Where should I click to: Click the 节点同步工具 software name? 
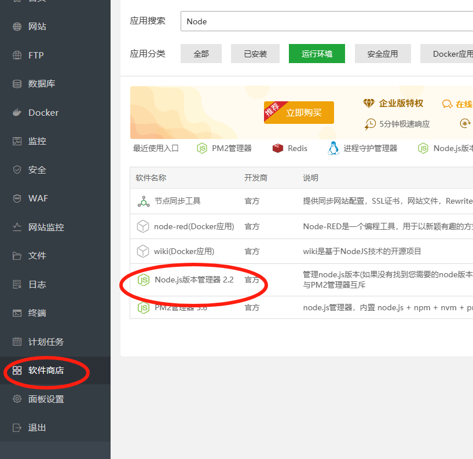177,201
